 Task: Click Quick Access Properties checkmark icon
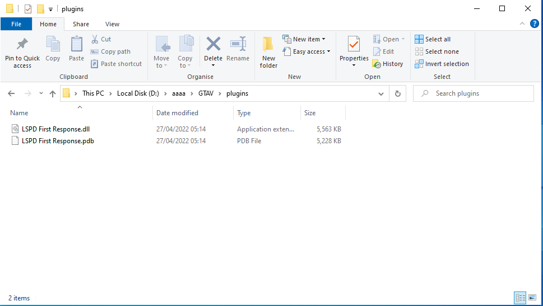(x=28, y=8)
